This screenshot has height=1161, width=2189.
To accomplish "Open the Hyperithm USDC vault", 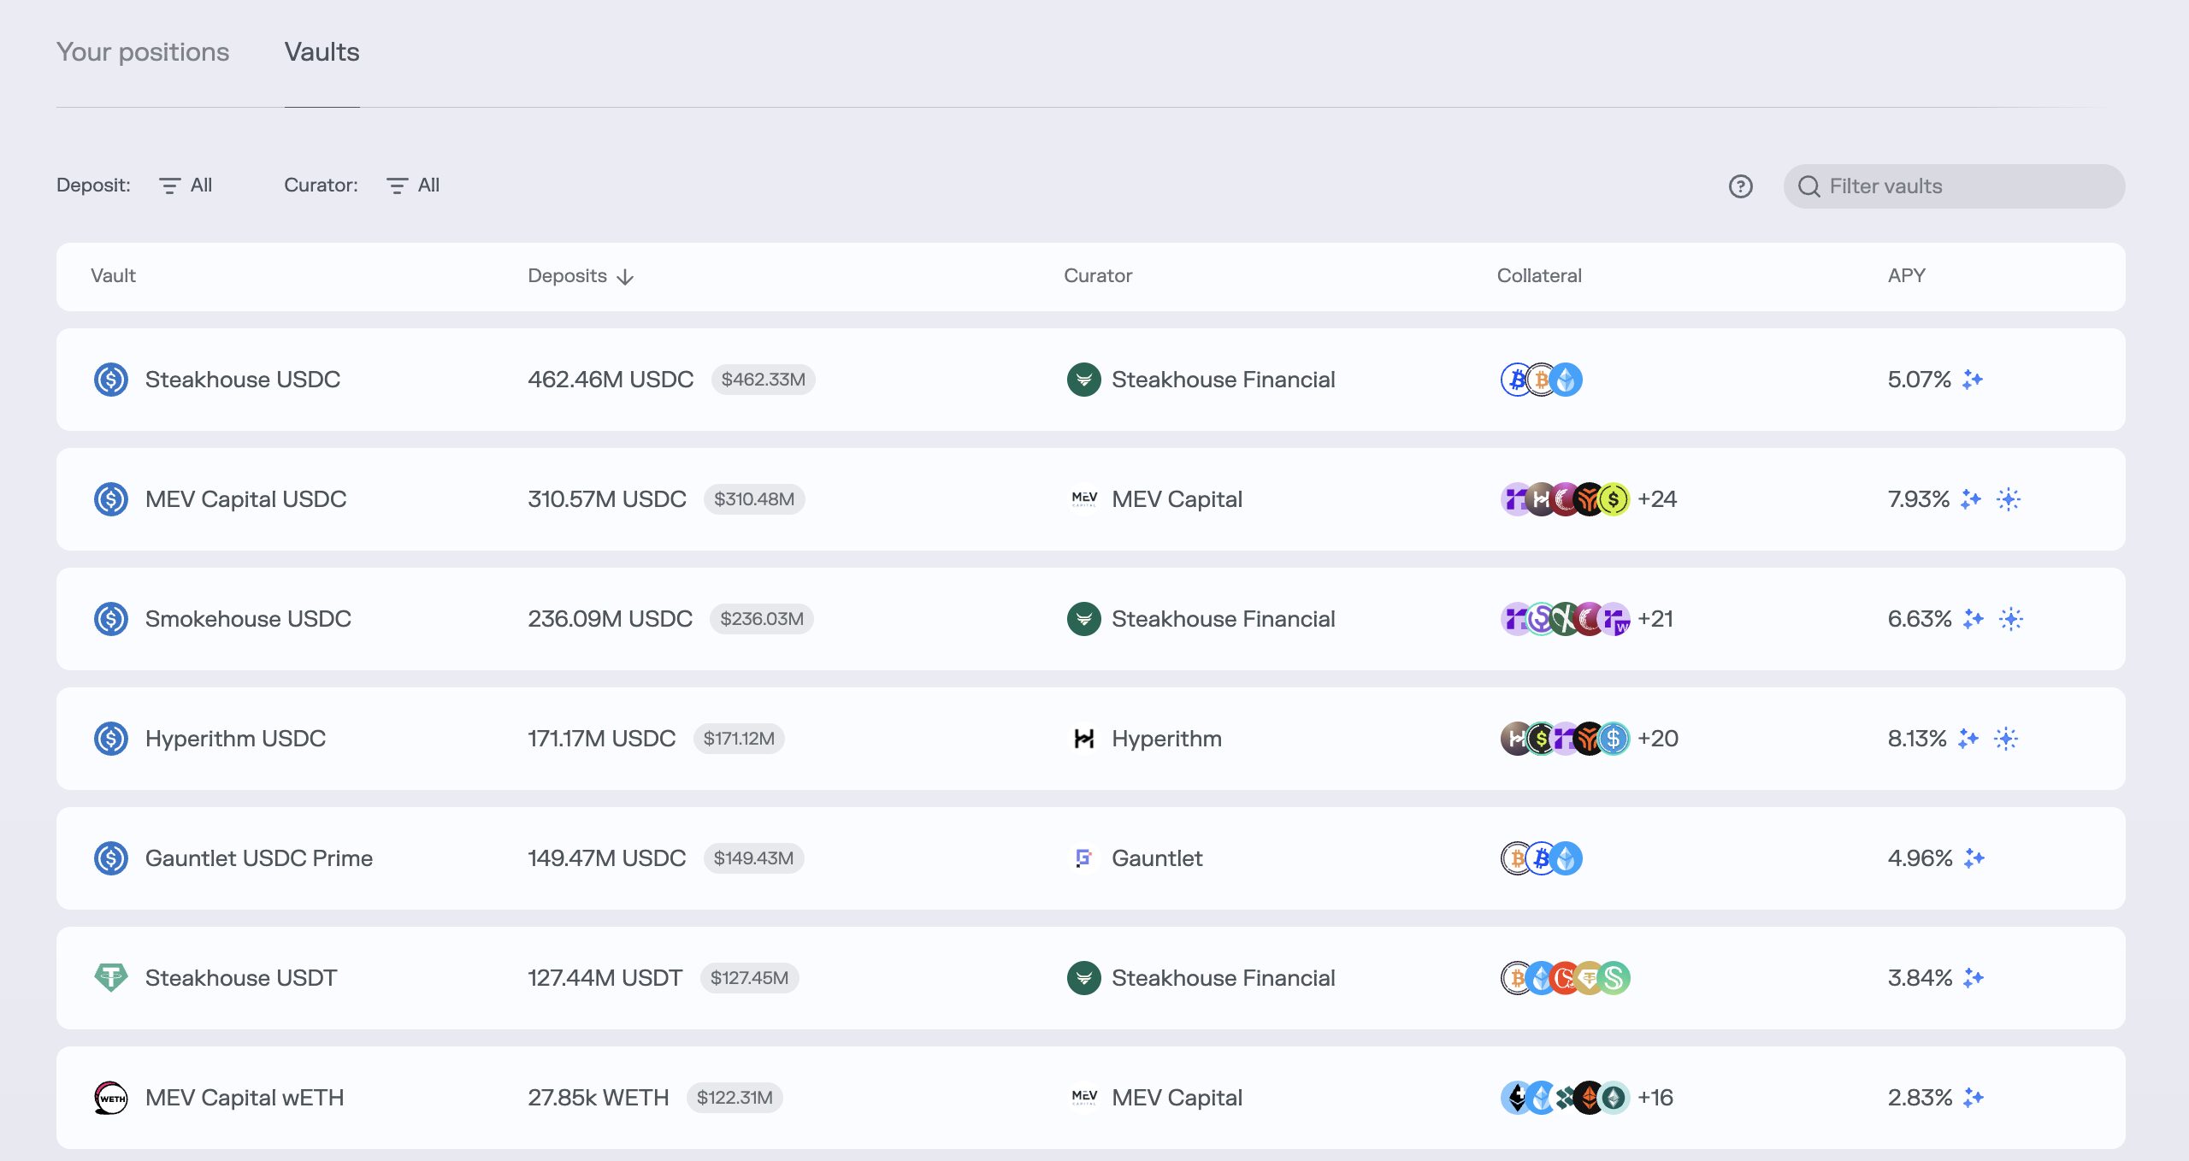I will point(235,739).
